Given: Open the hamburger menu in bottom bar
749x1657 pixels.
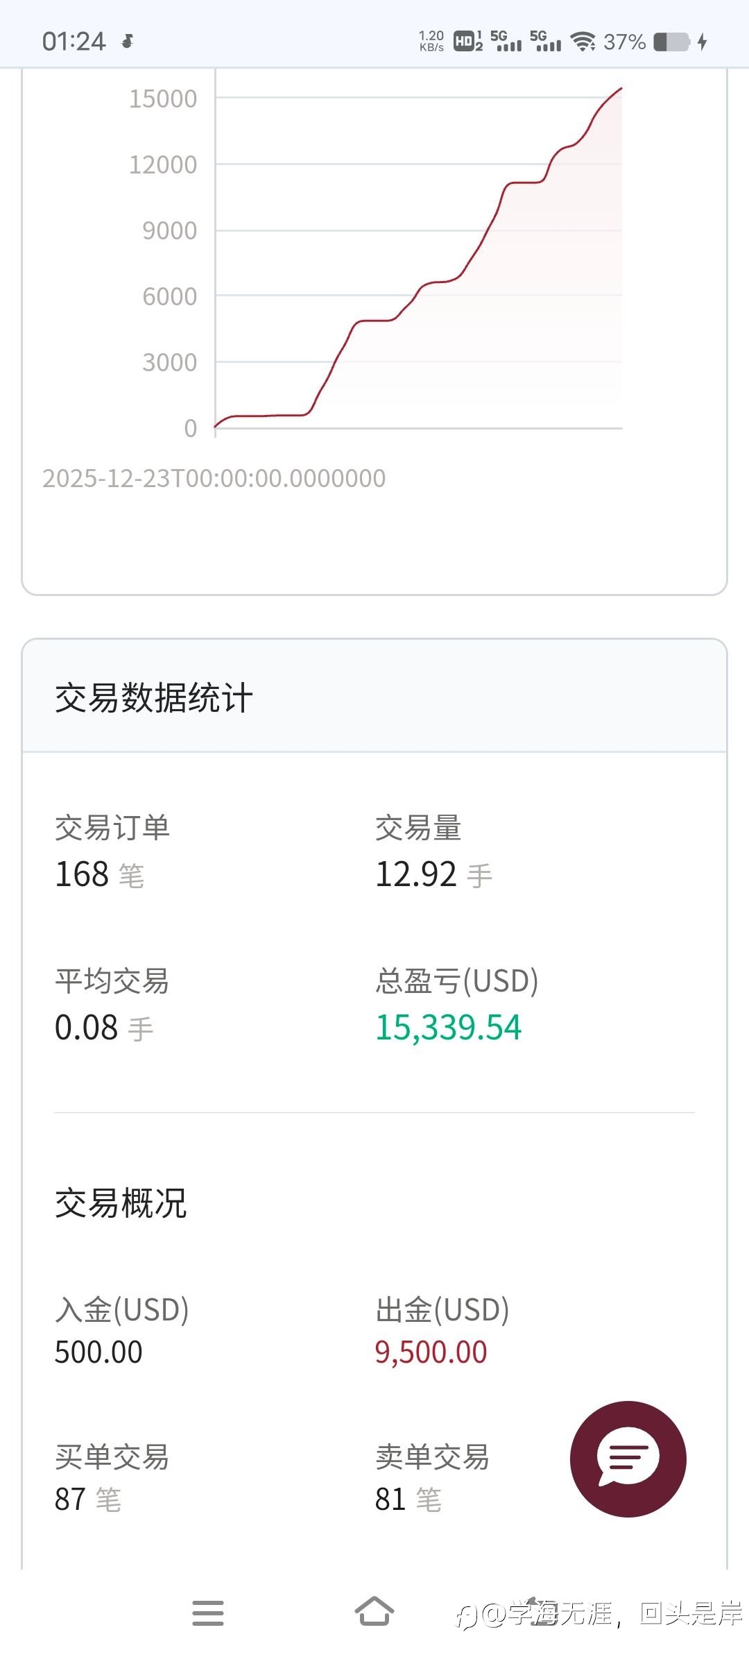Looking at the screenshot, I should click(x=208, y=1613).
